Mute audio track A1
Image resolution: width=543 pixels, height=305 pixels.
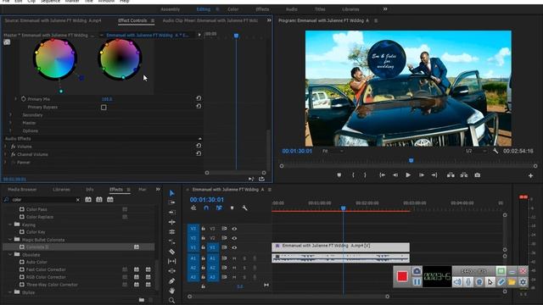pyautogui.click(x=234, y=258)
